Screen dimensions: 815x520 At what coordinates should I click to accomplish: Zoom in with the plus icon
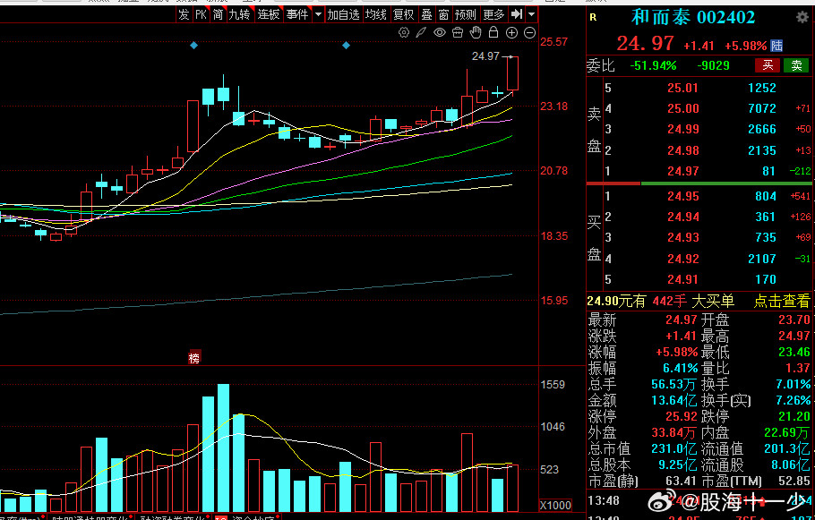[x=512, y=33]
